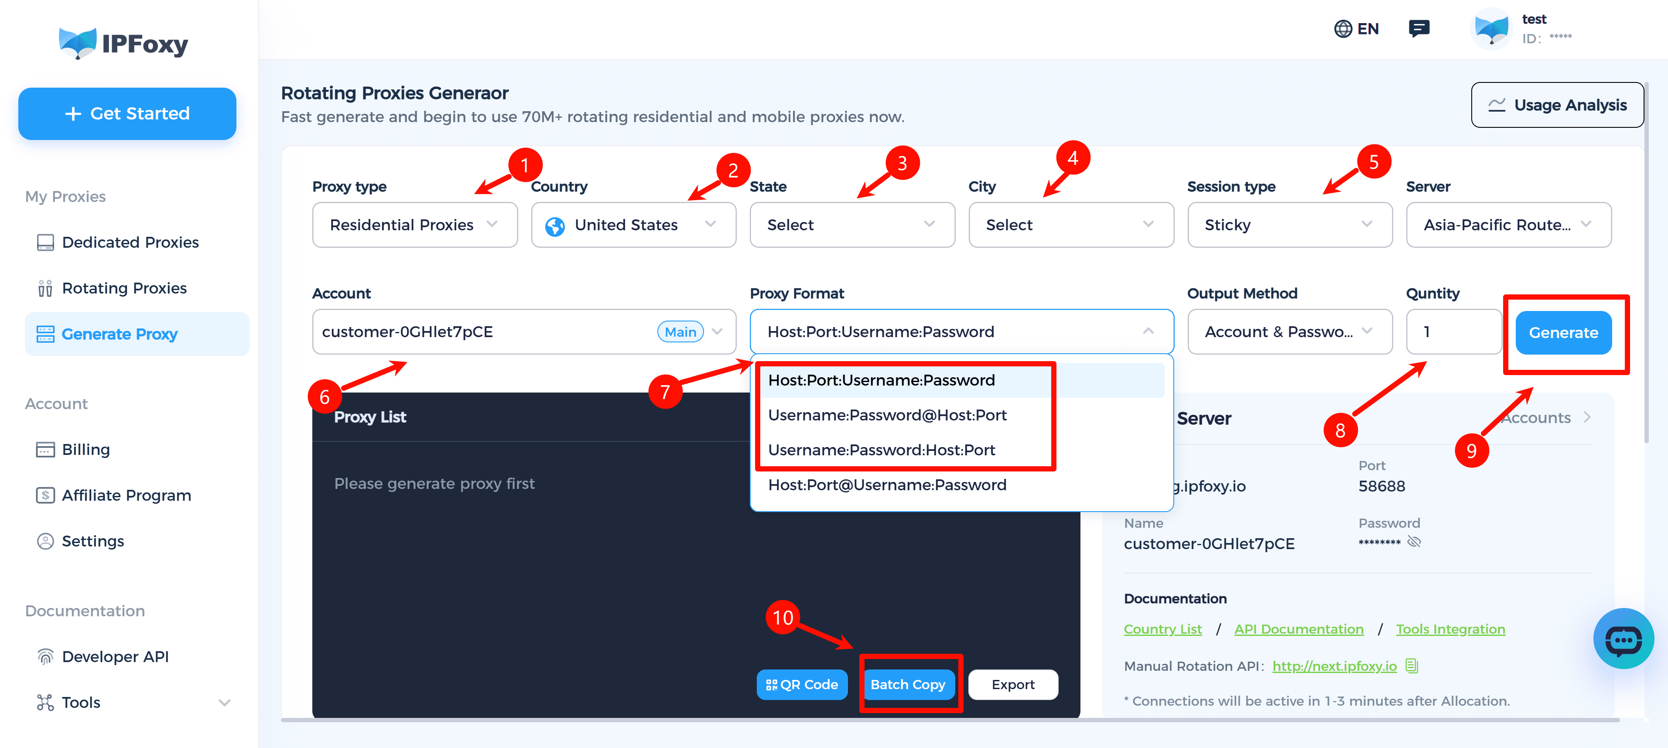Open the Account customer dropdown

(x=524, y=331)
